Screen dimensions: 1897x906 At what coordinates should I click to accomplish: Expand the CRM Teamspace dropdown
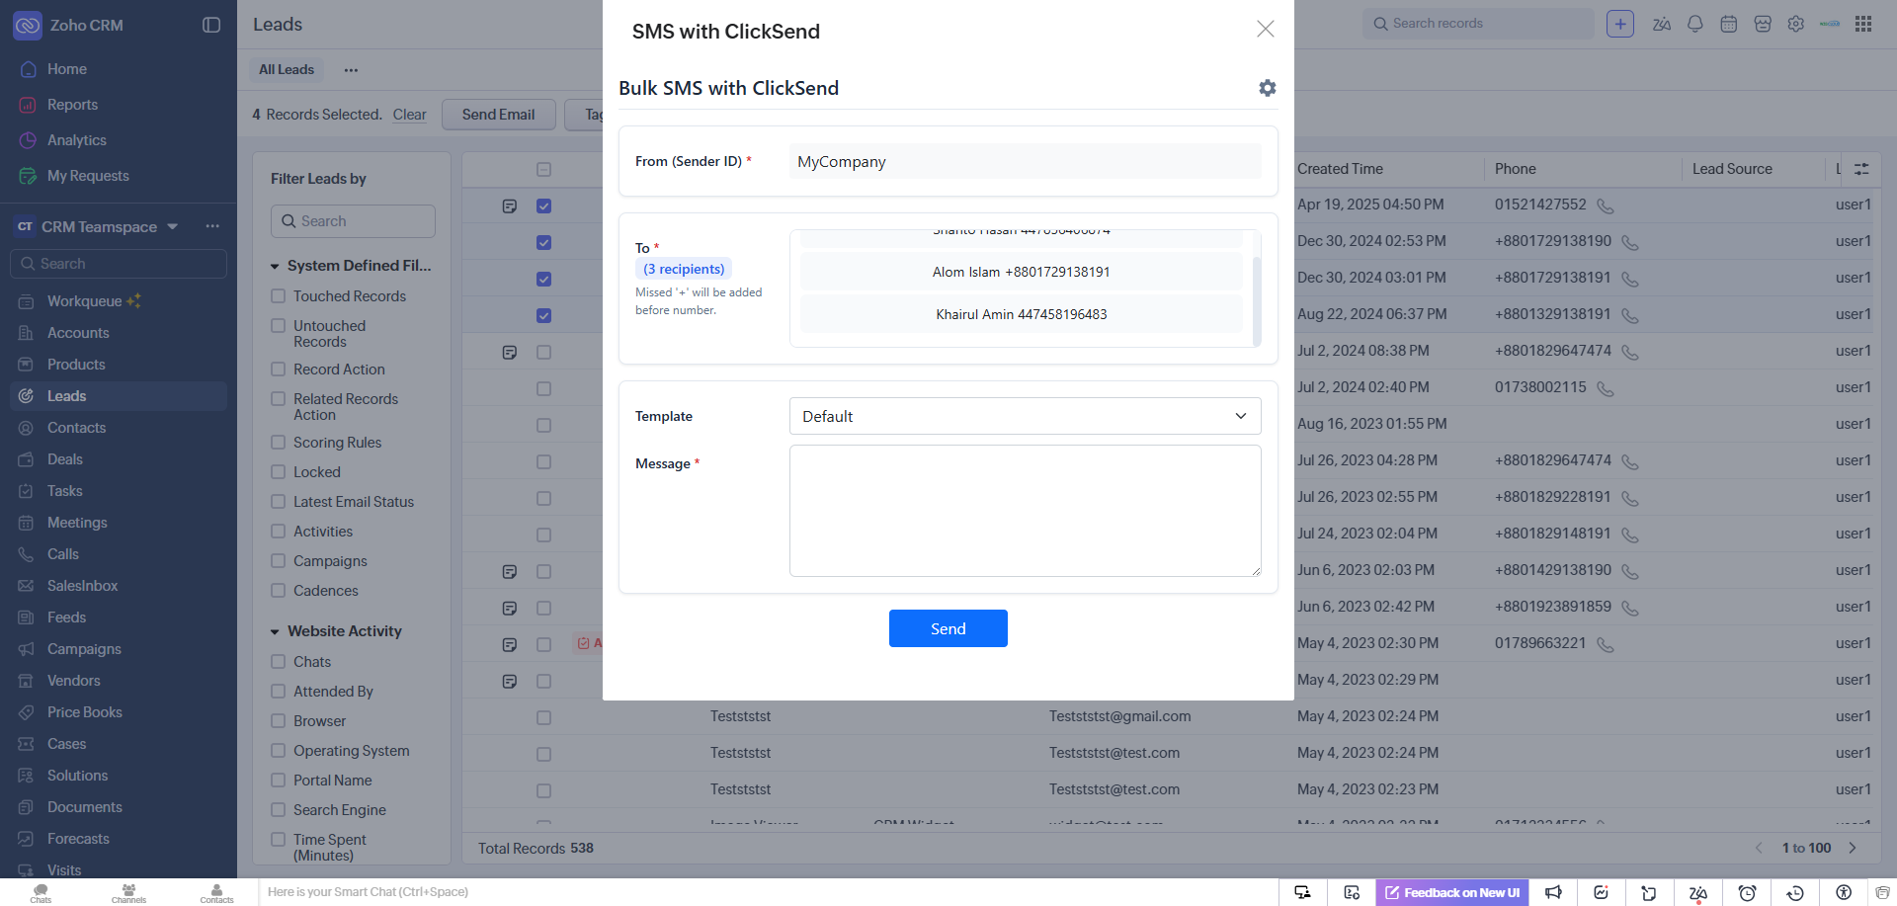click(x=173, y=226)
